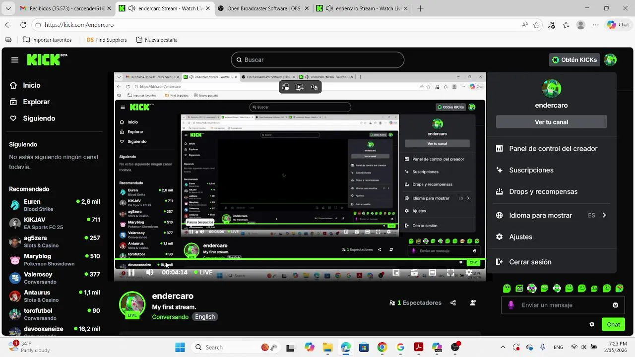The width and height of the screenshot is (635, 357).
Task: Open the Siguiendo followed channels page
Action: (x=32, y=119)
